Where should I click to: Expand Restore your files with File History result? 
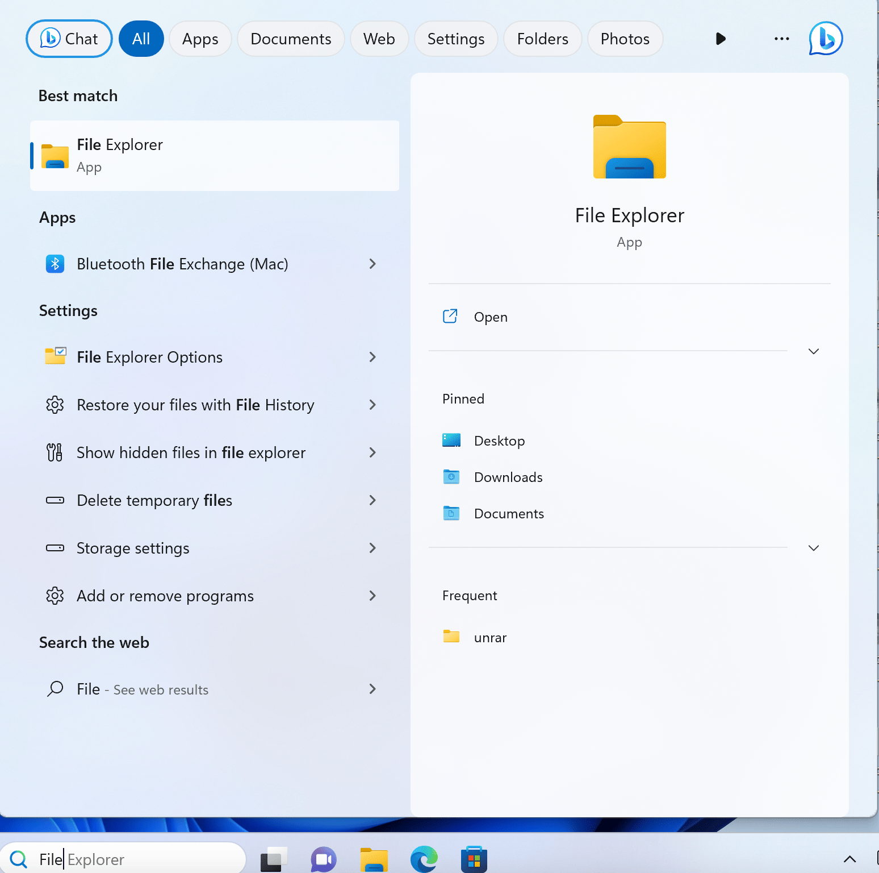pyautogui.click(x=372, y=405)
